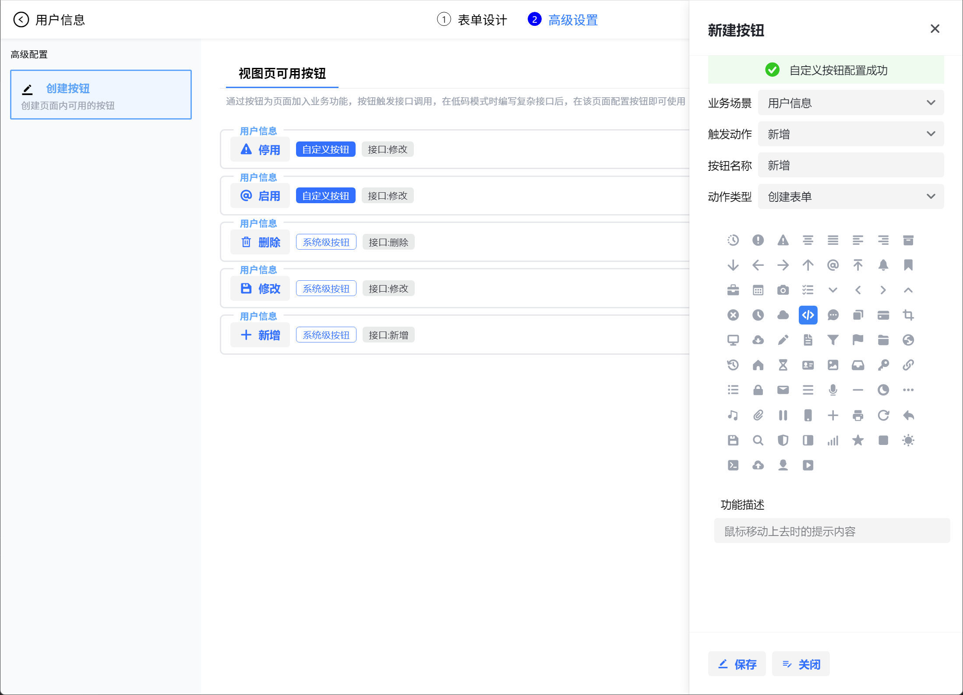Viewport: 963px width, 695px height.
Task: Select the crop icon
Action: [908, 315]
